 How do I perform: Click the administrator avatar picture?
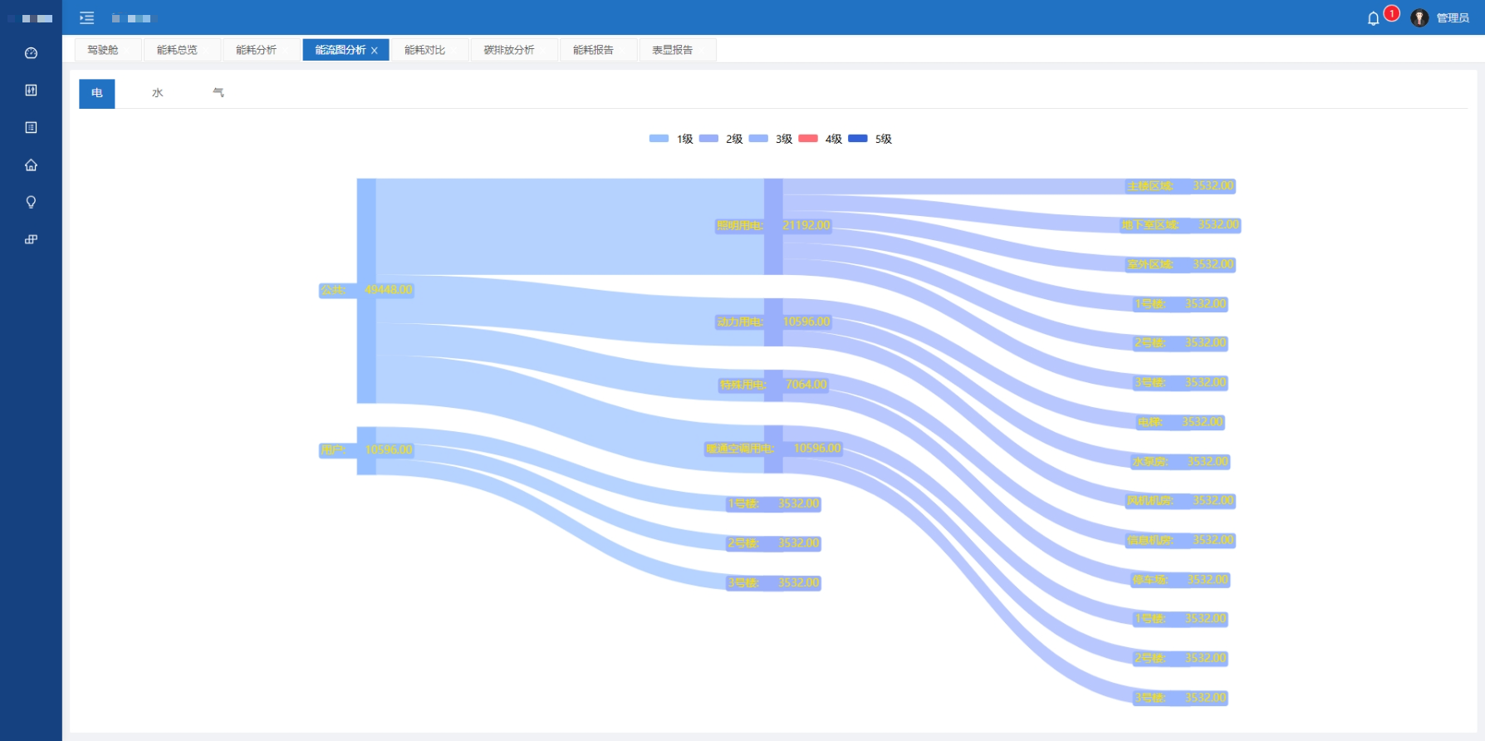tap(1419, 18)
